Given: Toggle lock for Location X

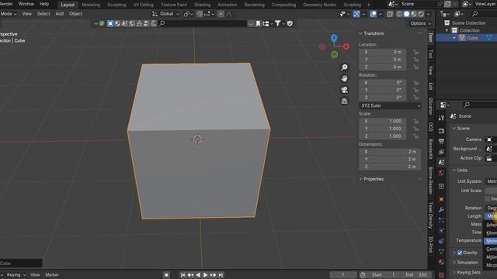Looking at the screenshot, I should coord(415,52).
